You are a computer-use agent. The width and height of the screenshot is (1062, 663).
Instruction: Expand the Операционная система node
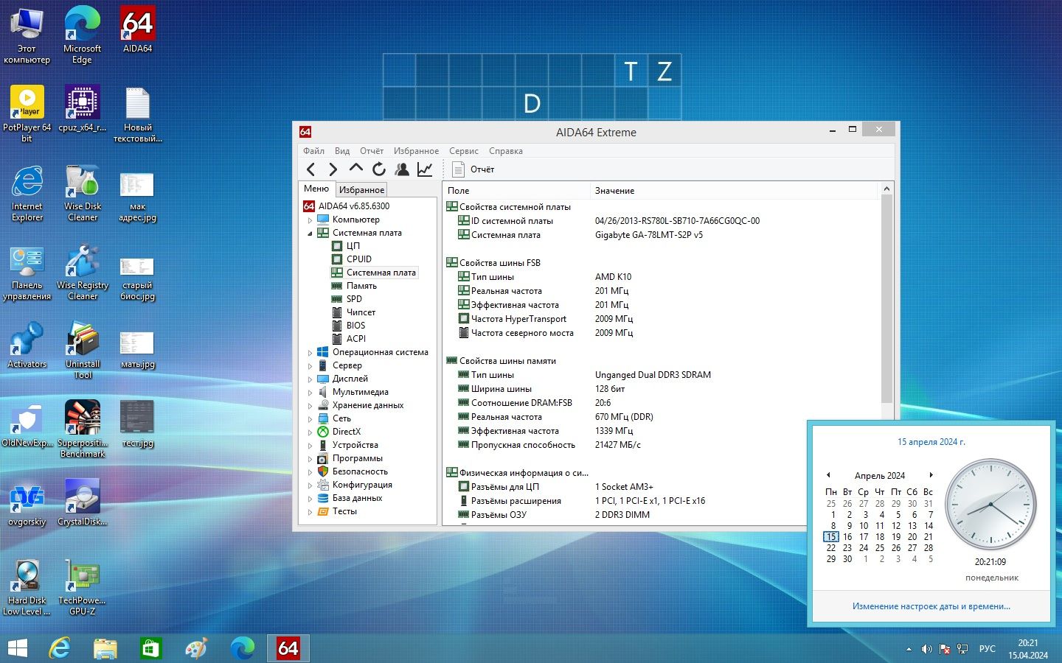(310, 352)
